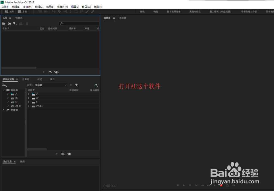This screenshot has height=191, width=274.
Task: Open file using folder icon in Files panel
Action: coord(4,23)
